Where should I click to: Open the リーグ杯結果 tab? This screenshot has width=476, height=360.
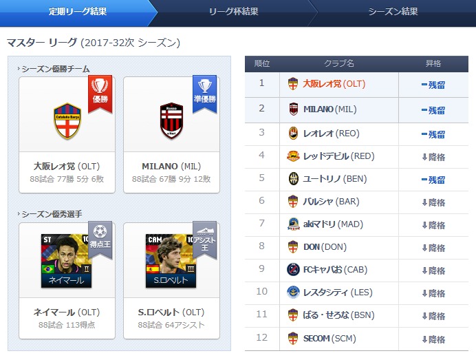(233, 12)
